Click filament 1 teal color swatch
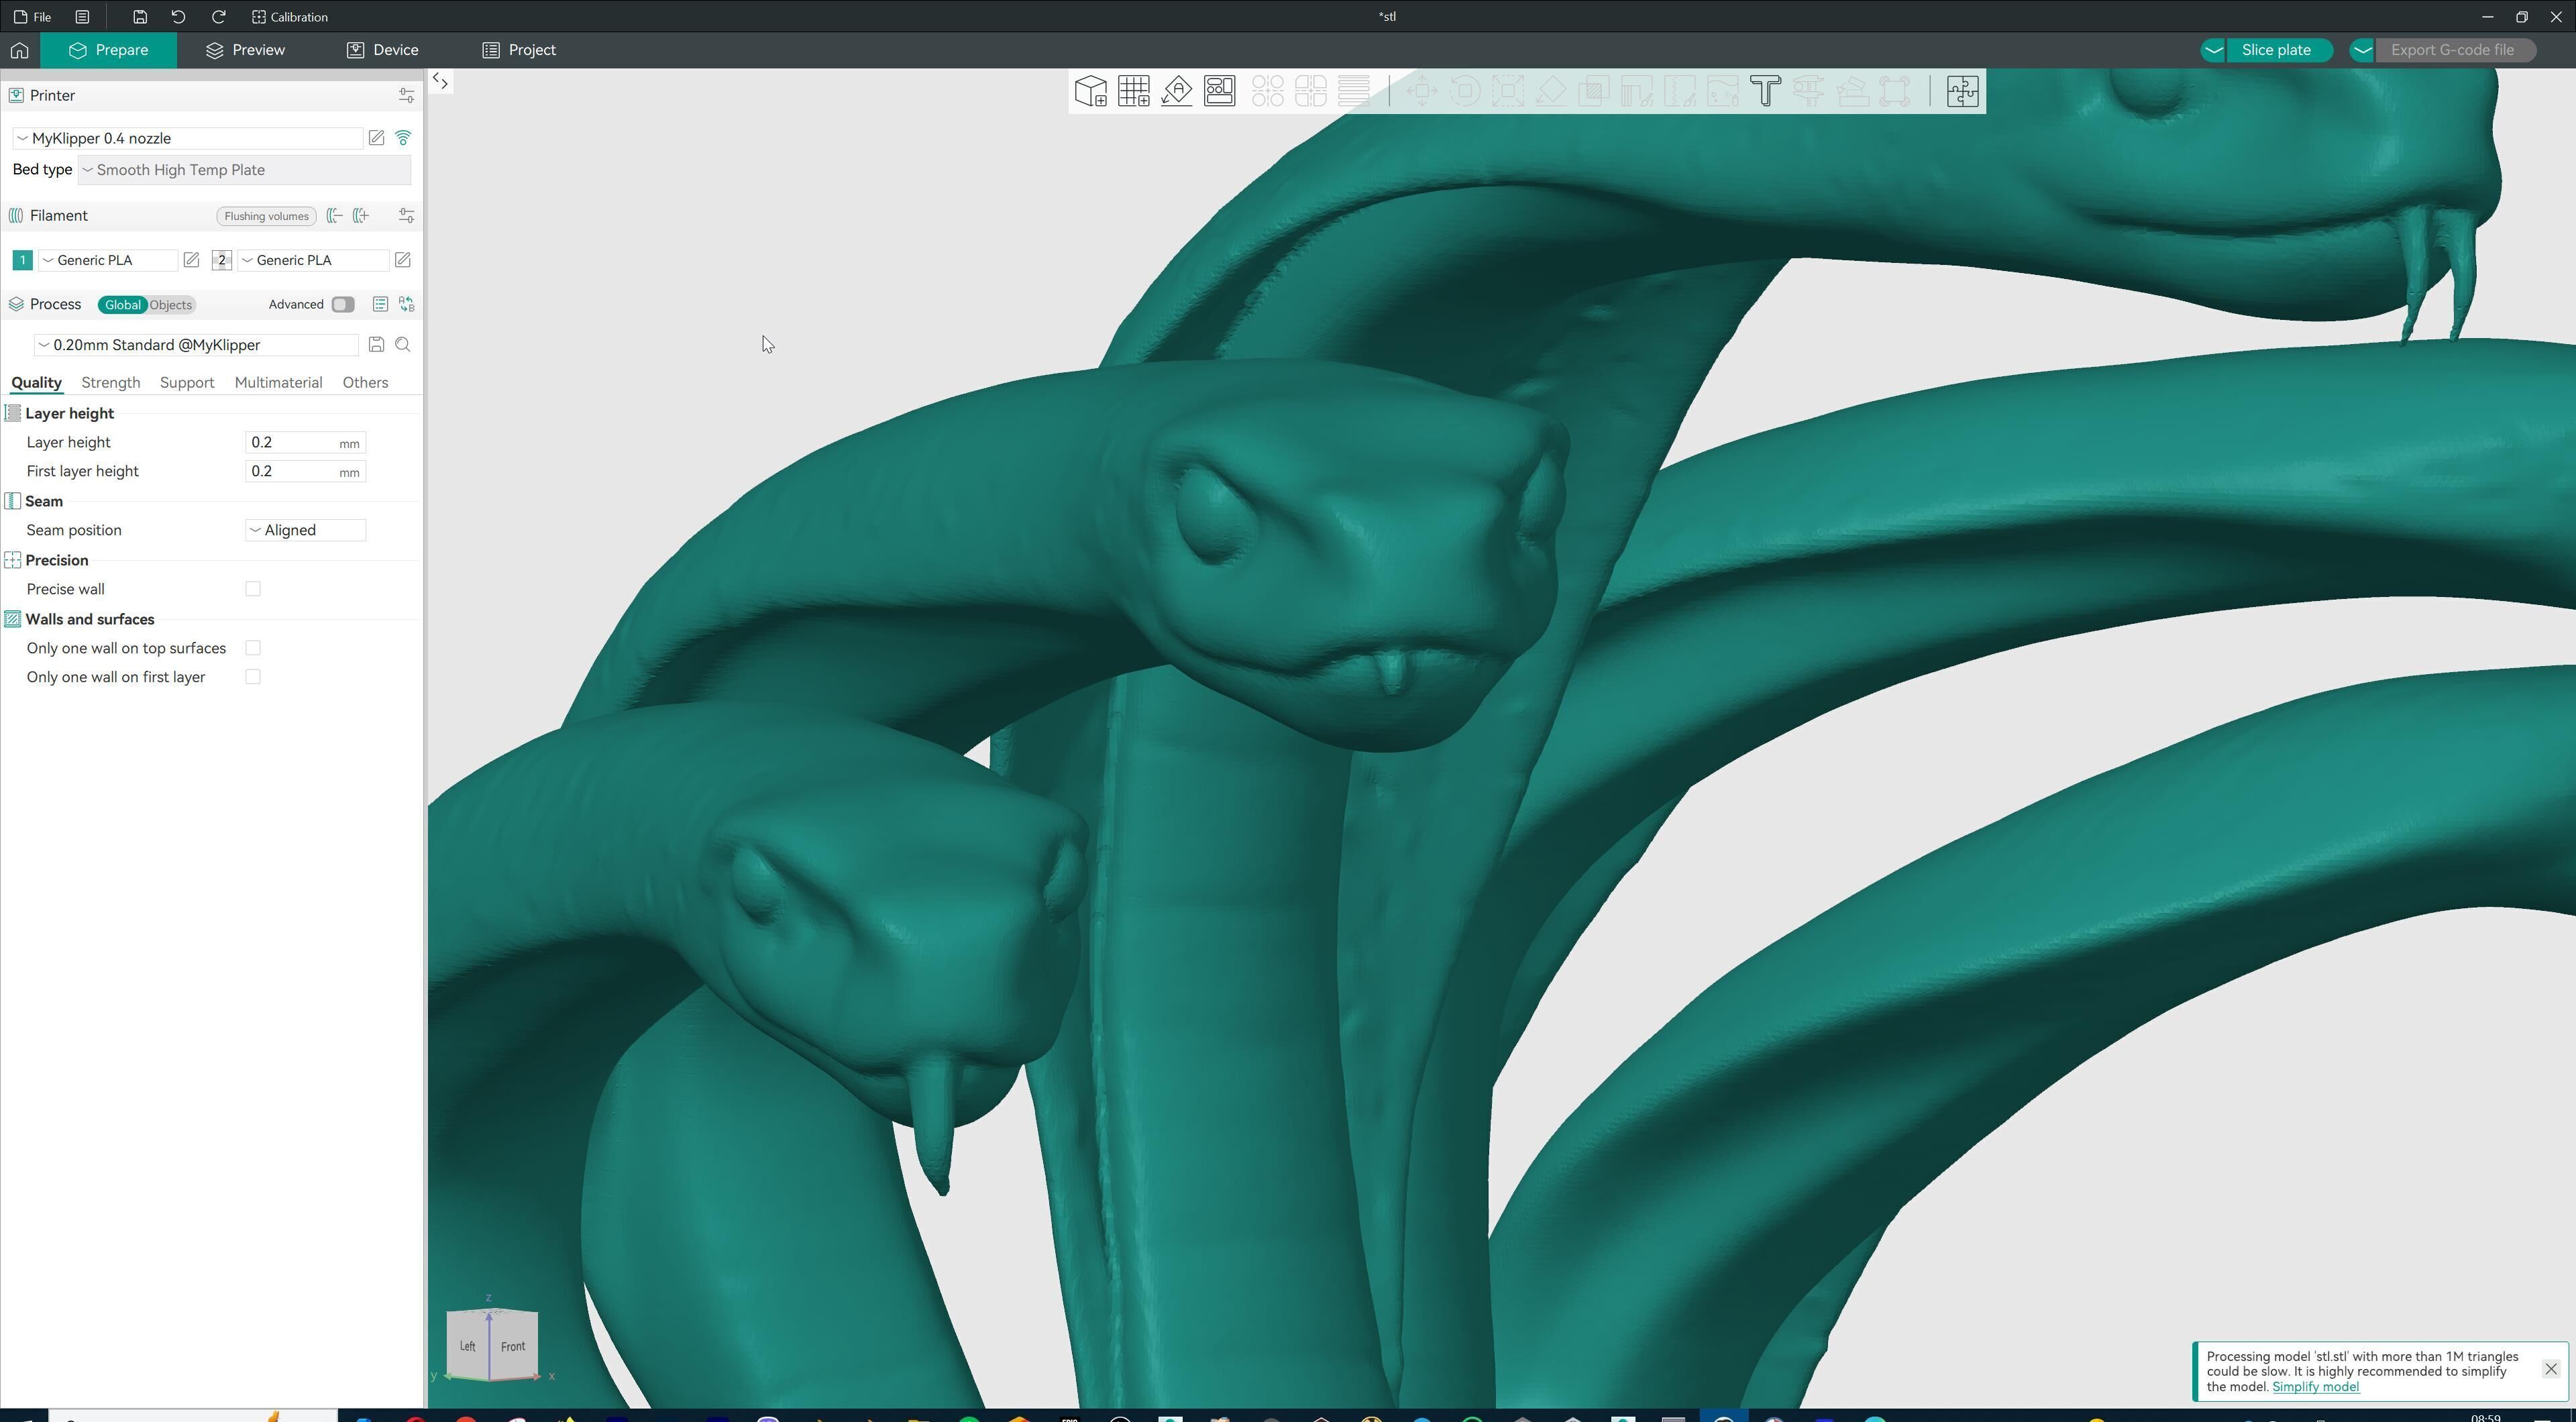 click(22, 260)
